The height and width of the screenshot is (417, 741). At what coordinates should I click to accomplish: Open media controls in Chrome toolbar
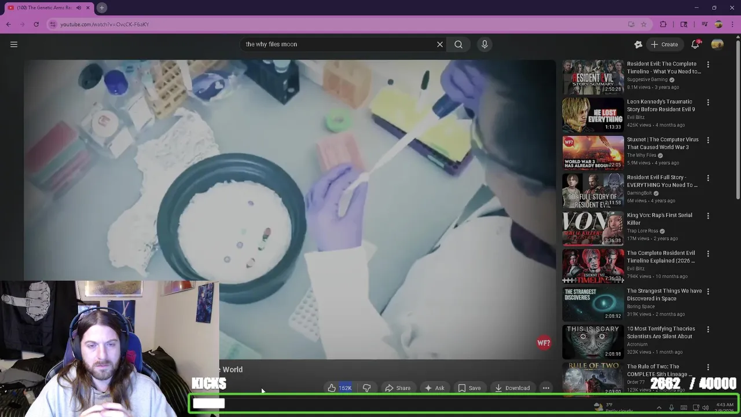click(705, 24)
